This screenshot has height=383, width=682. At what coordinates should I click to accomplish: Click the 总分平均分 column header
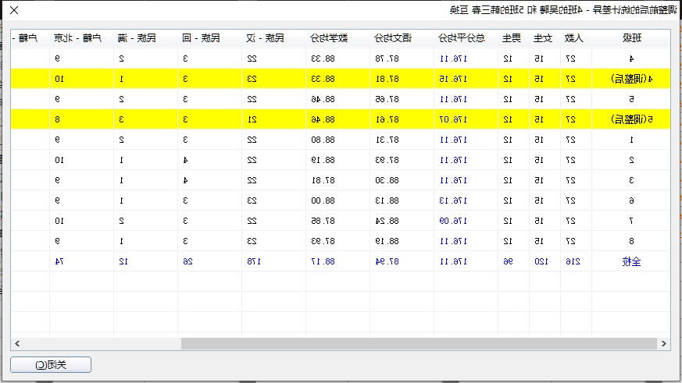[x=466, y=38]
